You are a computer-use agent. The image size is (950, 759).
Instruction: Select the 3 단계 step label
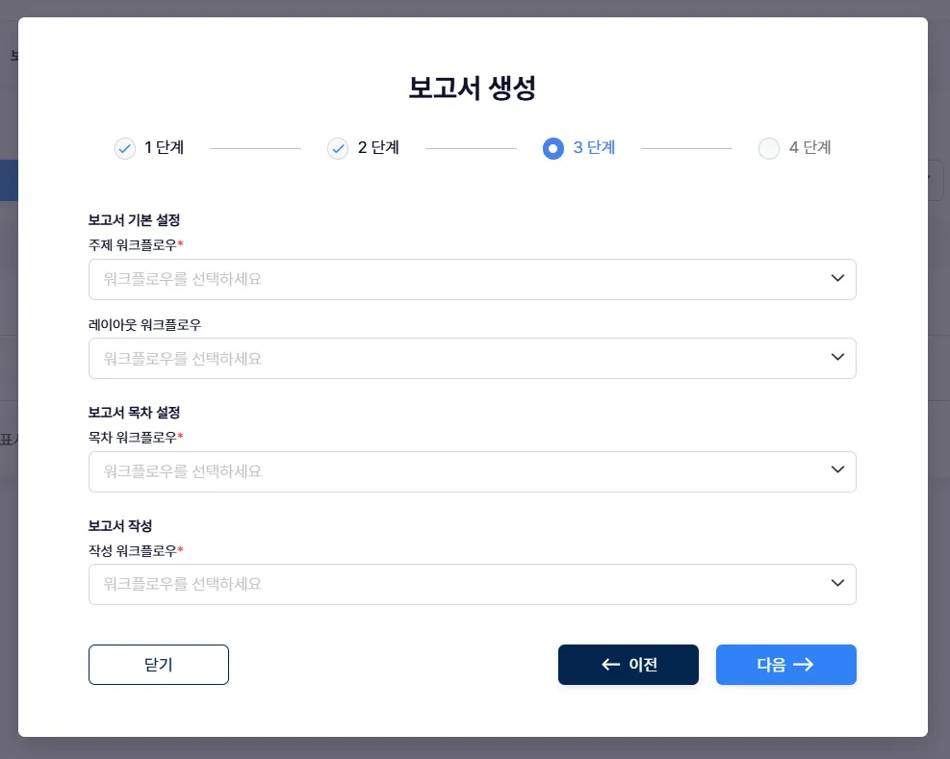(594, 148)
